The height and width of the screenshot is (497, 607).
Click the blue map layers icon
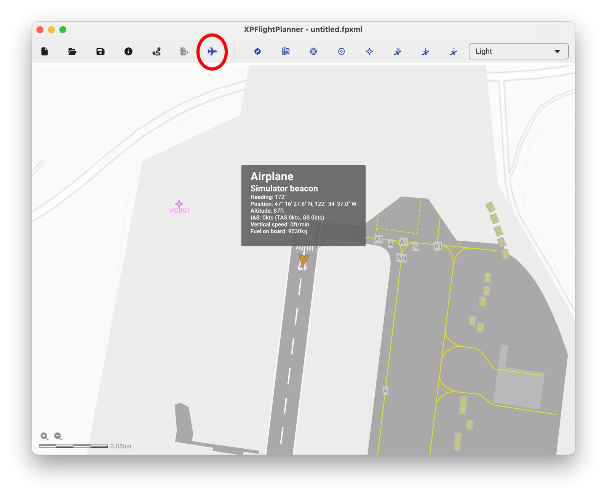[x=285, y=51]
